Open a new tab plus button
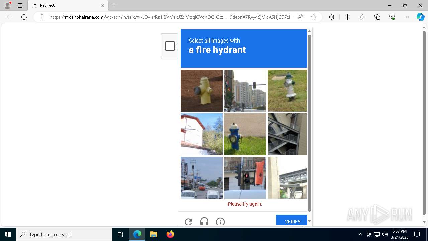Image resolution: width=428 pixels, height=241 pixels. pos(114,5)
